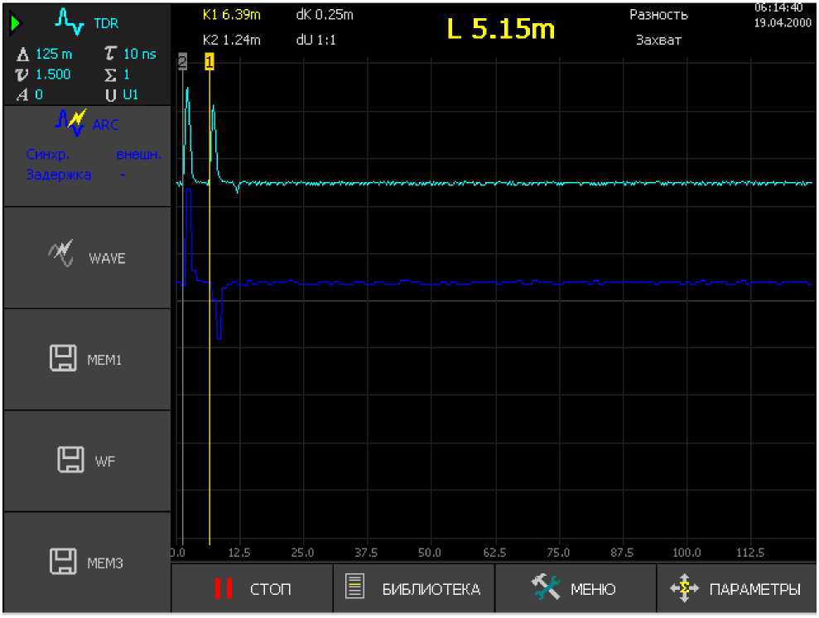Select the WAVE mode label

point(107,258)
